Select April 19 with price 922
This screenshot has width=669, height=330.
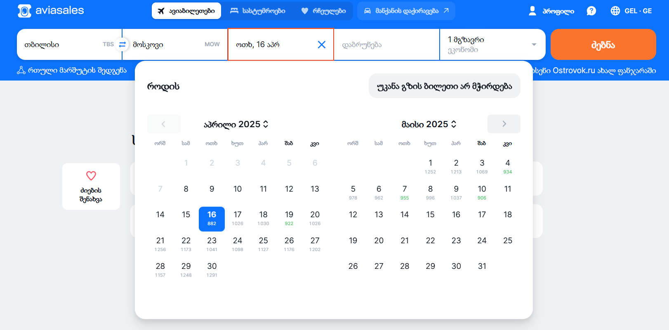pyautogui.click(x=289, y=218)
